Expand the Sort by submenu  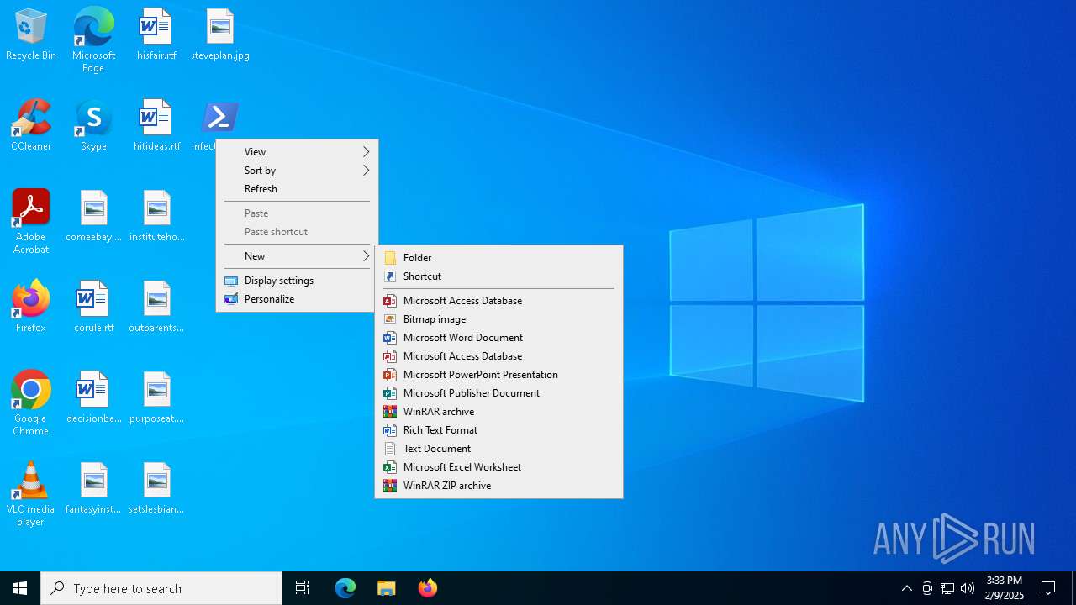pos(297,171)
